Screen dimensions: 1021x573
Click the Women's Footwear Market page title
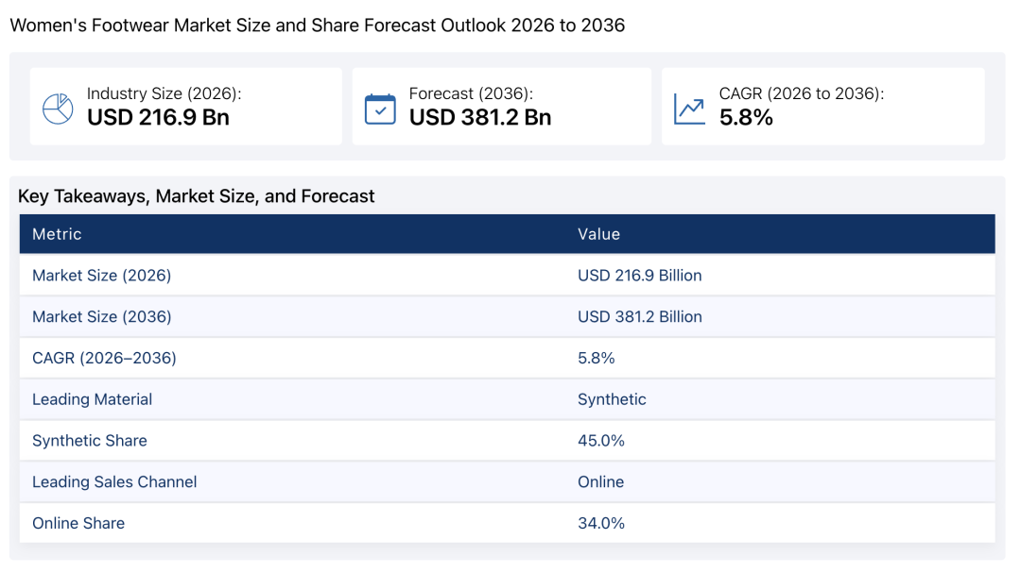tap(317, 25)
